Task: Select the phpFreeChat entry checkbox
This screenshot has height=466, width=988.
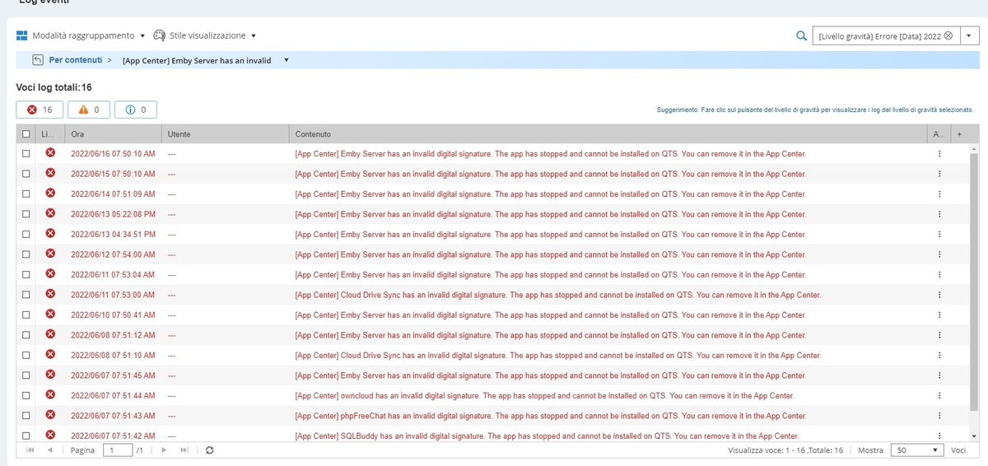Action: click(26, 416)
